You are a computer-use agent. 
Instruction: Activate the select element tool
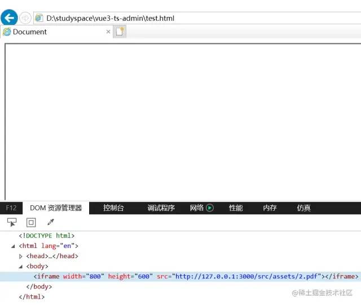[12, 222]
